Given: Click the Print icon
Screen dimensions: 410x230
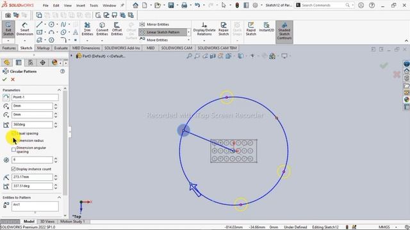Looking at the screenshot, I should [184, 5].
